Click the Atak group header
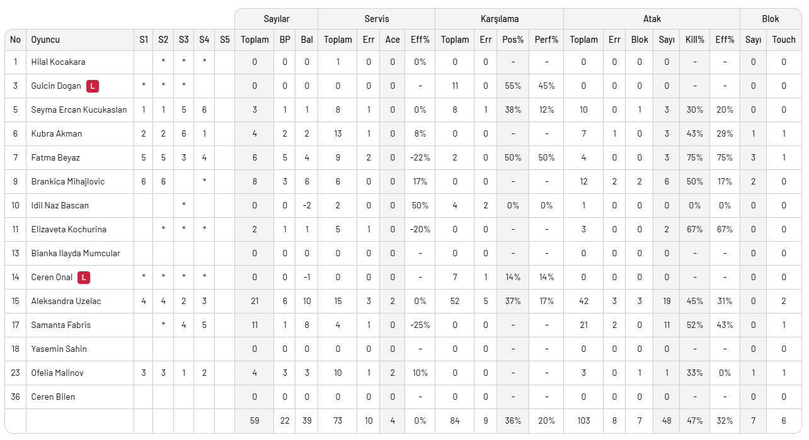 [x=651, y=20]
